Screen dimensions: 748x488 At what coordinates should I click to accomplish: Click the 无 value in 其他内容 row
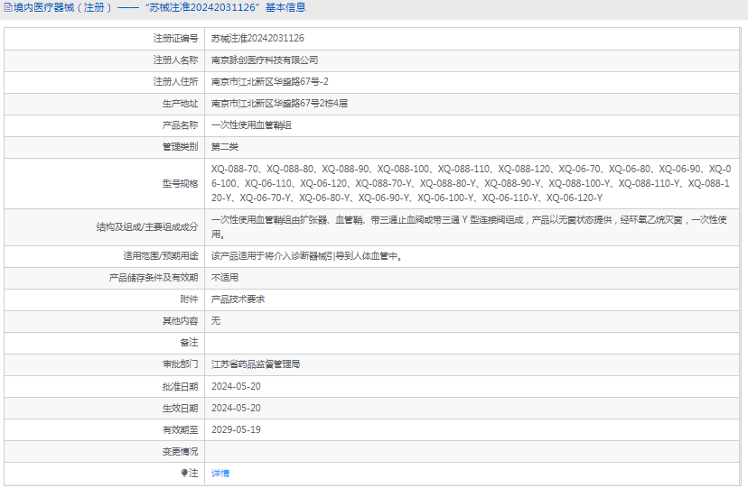point(216,321)
